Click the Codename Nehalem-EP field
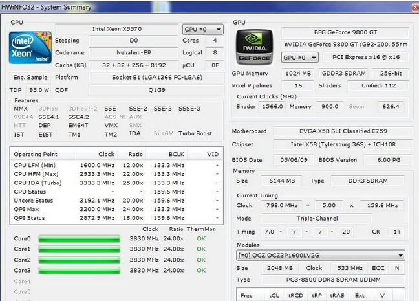Image resolution: width=419 pixels, height=301 pixels. coord(133,52)
